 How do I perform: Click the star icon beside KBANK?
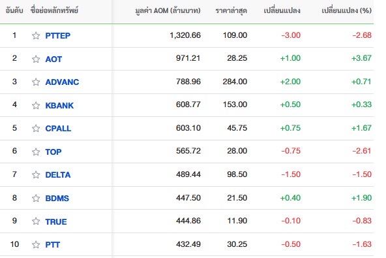[x=36, y=105]
